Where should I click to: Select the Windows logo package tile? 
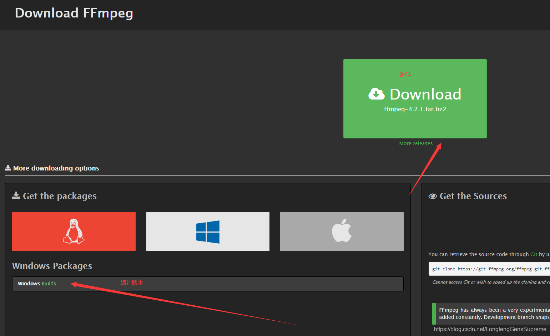click(x=208, y=231)
